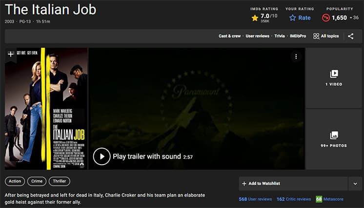Select the Action genre chip
The height and width of the screenshot is (208, 364).
click(x=15, y=181)
